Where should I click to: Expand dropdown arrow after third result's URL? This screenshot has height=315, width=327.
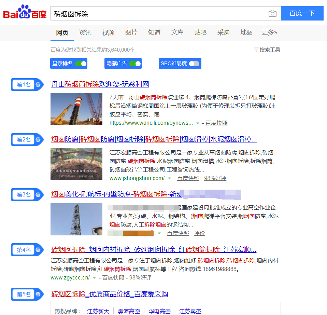coord(159,233)
